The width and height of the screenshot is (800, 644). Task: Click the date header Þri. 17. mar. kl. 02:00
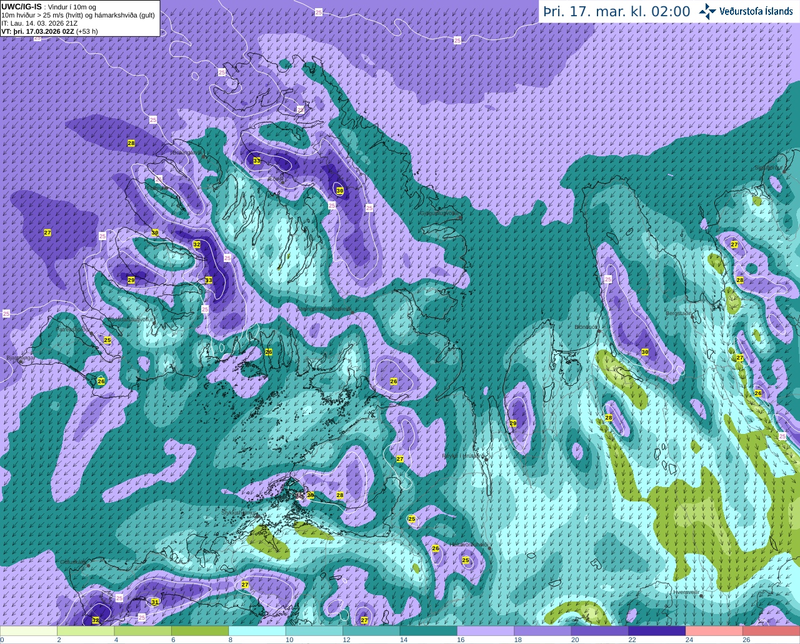pos(616,11)
